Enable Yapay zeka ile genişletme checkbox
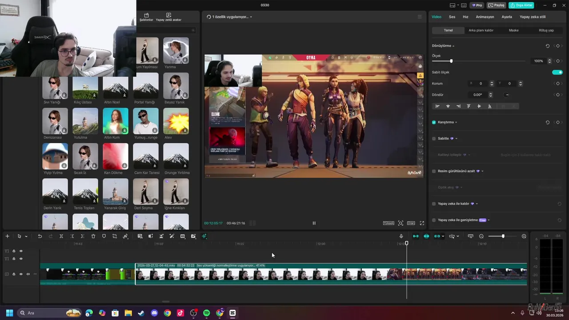Image resolution: width=569 pixels, height=320 pixels. pyautogui.click(x=434, y=220)
